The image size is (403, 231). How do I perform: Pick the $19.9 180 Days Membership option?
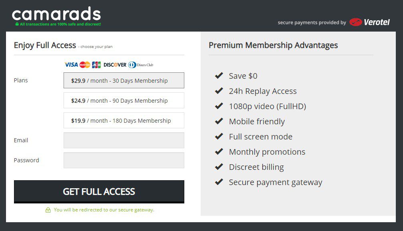(124, 120)
